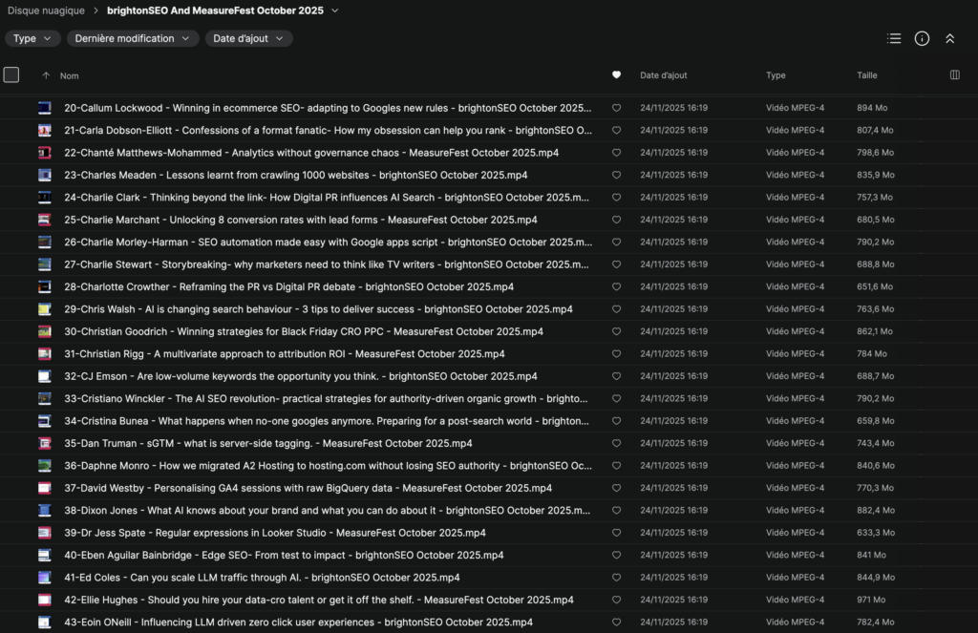Open column settings icon in header
This screenshot has height=633, width=978.
(x=955, y=75)
